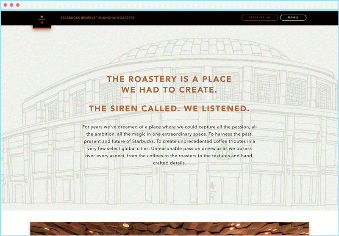
Task: Click the "We had to create." heading line
Action: pyautogui.click(x=169, y=90)
